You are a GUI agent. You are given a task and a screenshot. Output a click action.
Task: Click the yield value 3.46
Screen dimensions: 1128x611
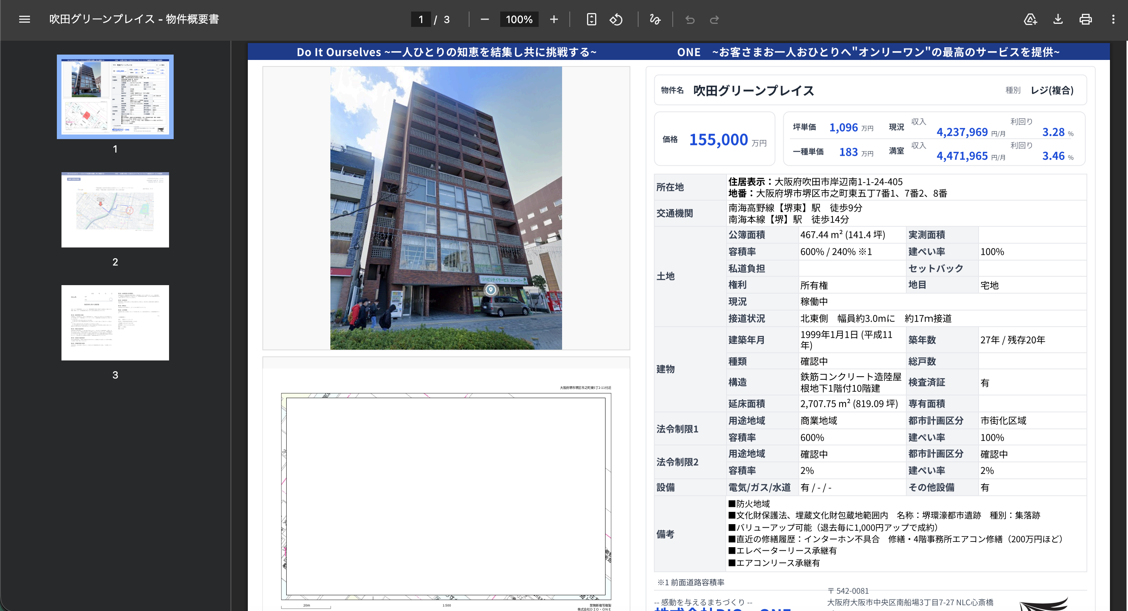[1053, 156]
